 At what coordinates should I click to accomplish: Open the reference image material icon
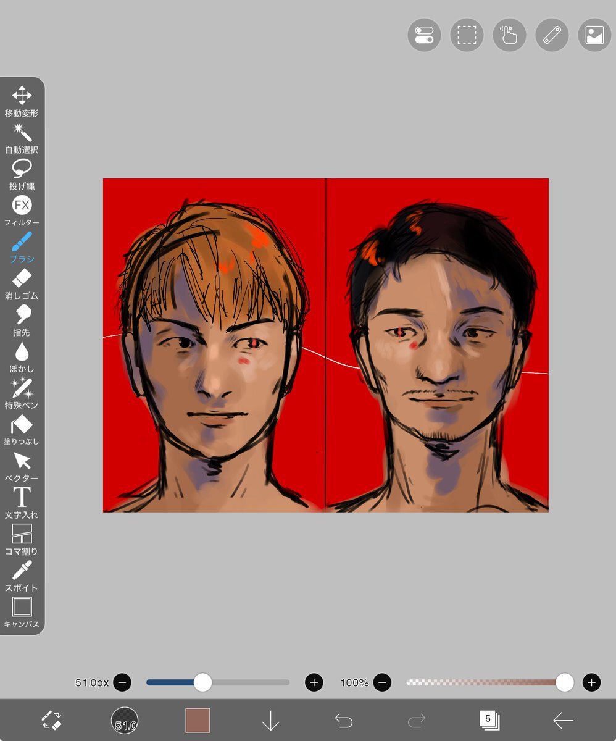pyautogui.click(x=594, y=35)
